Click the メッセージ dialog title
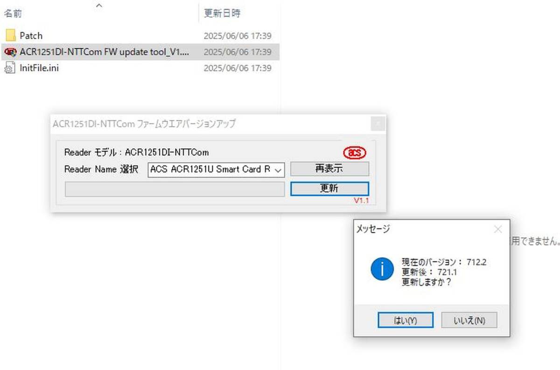This screenshot has width=560, height=370. (x=373, y=229)
